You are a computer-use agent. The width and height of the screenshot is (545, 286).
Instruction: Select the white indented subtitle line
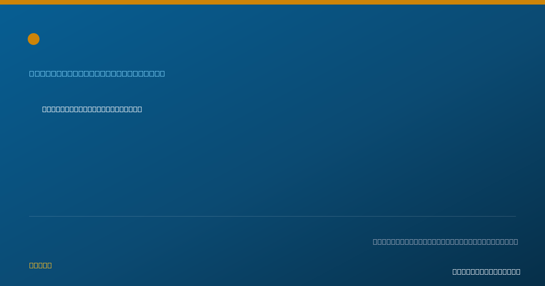[92, 109]
